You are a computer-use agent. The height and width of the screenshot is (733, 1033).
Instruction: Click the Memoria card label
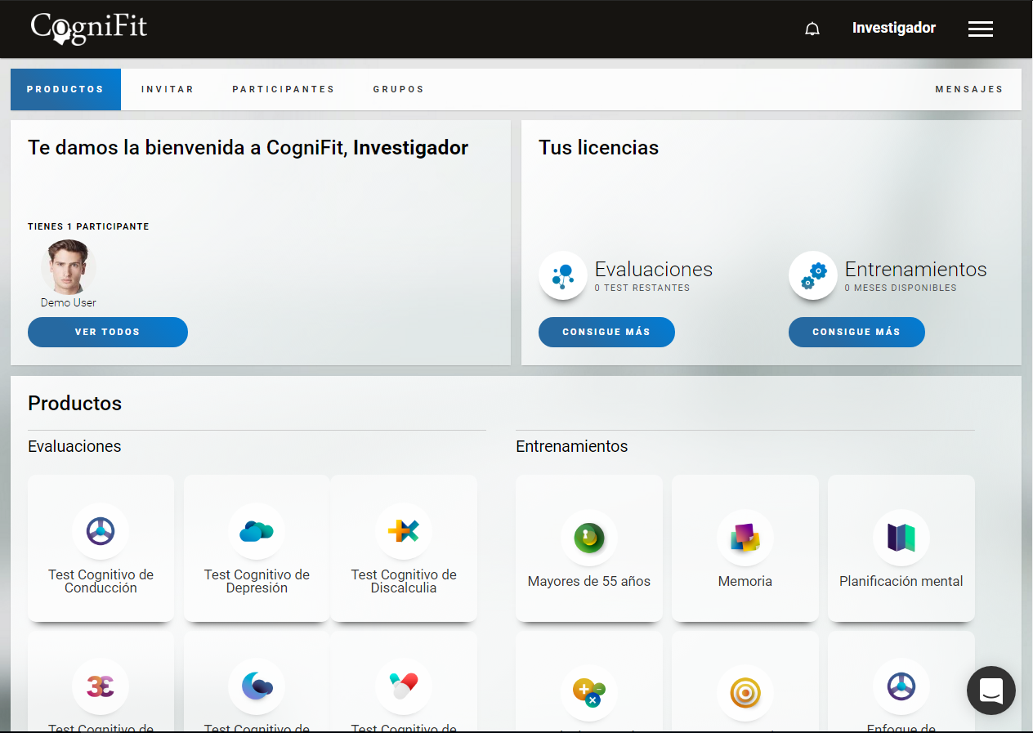tap(745, 581)
